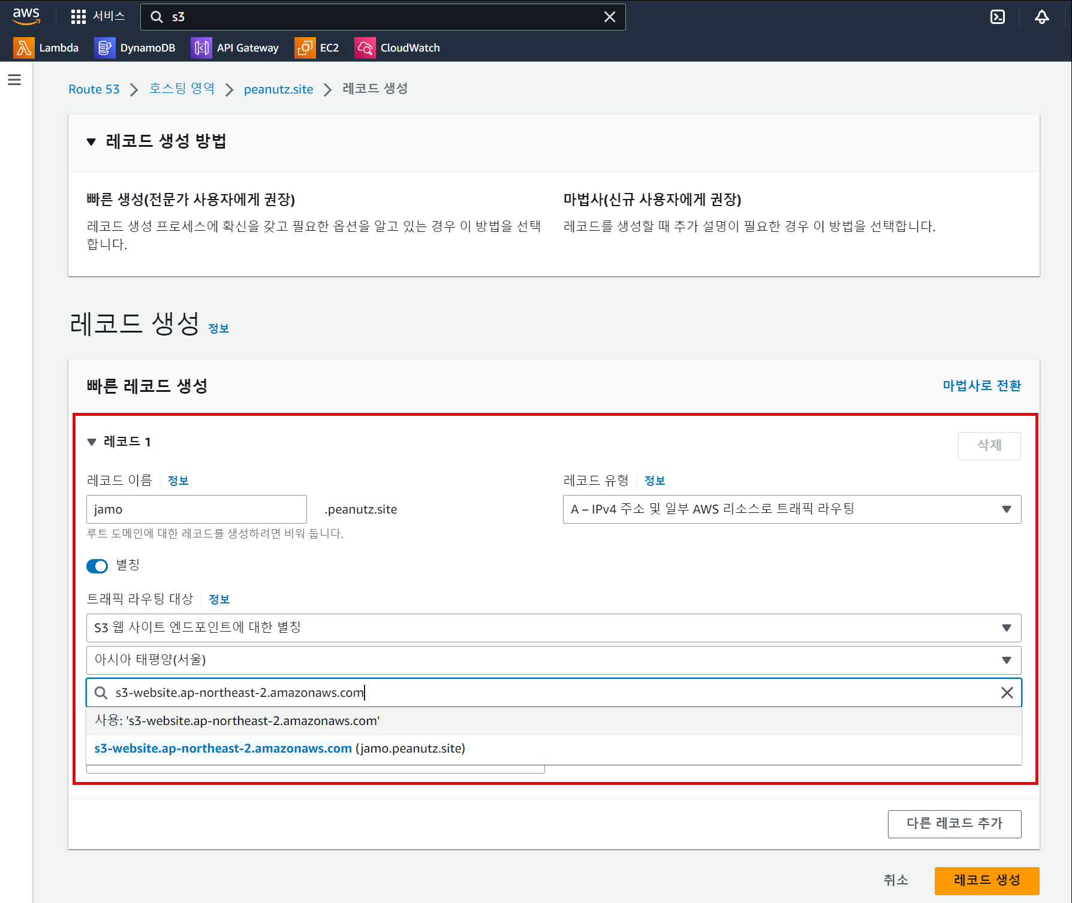
Task: Click the record name field jamo
Action: coord(197,509)
